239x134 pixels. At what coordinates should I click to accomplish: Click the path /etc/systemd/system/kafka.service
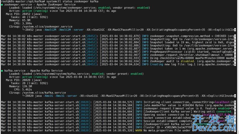(x=62, y=74)
